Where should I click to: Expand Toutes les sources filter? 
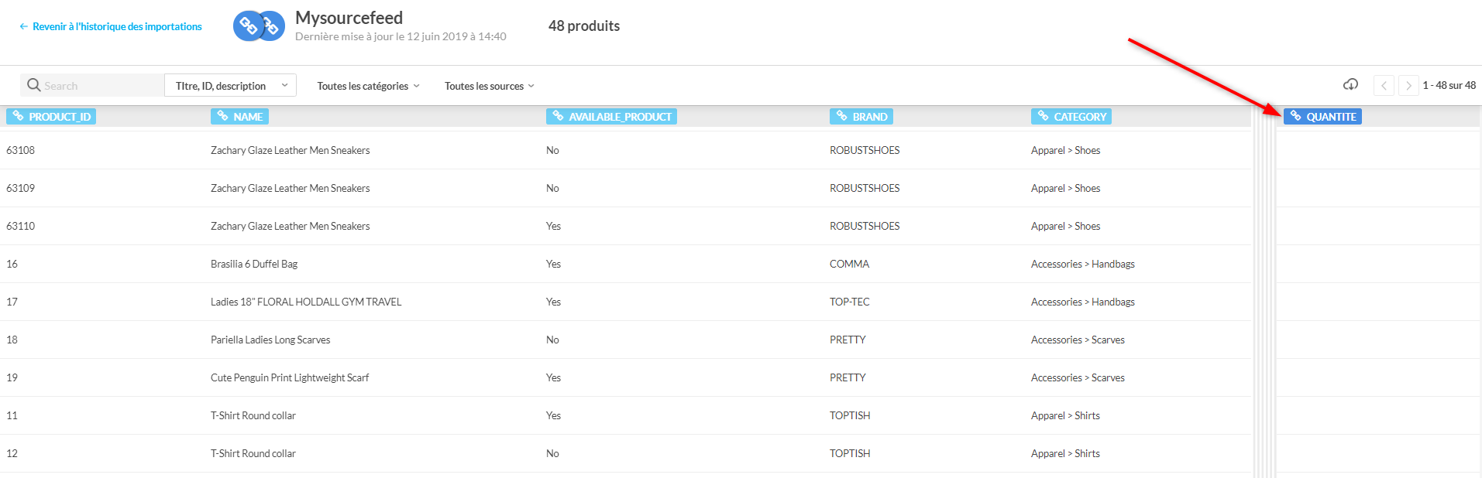(489, 86)
